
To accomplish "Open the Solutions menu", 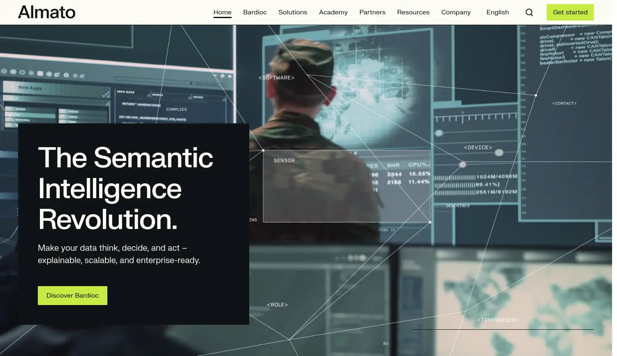I will coord(293,12).
